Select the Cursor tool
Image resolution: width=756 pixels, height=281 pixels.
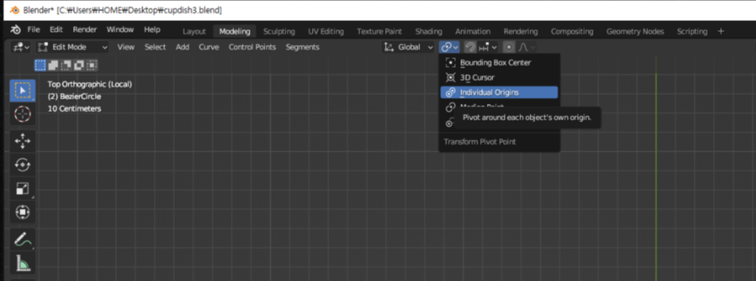[23, 114]
